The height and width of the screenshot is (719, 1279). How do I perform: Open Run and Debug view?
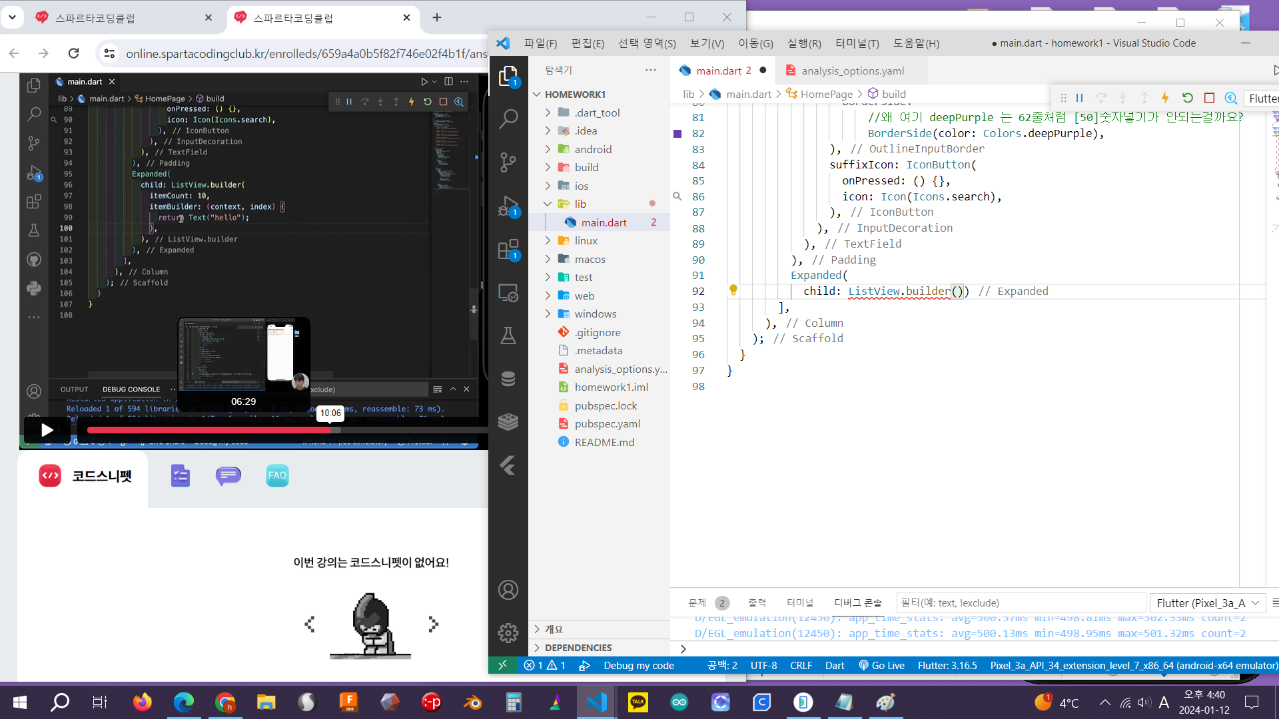point(508,206)
